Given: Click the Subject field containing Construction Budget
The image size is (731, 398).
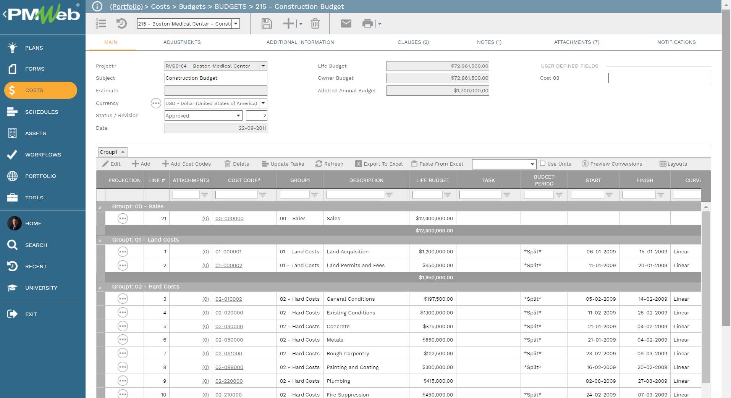Looking at the screenshot, I should 216,78.
